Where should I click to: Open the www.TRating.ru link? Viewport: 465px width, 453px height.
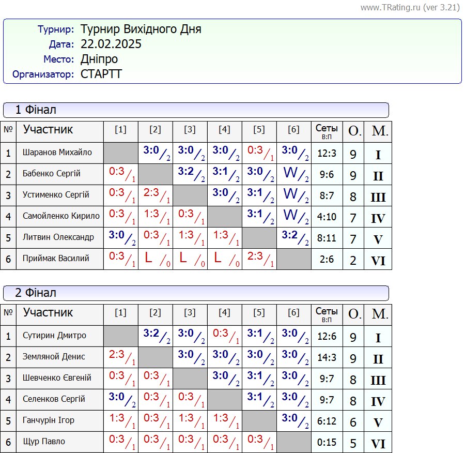pos(391,8)
